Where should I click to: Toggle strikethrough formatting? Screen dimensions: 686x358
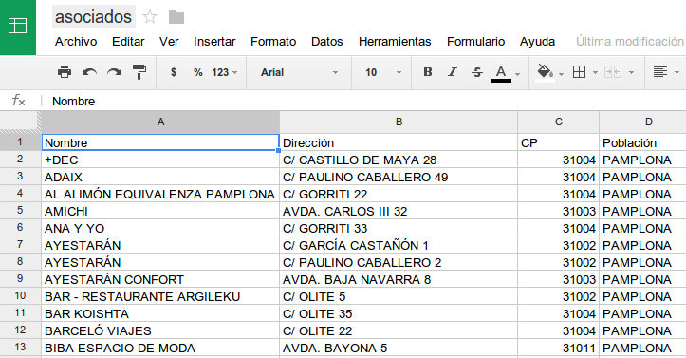coord(477,72)
